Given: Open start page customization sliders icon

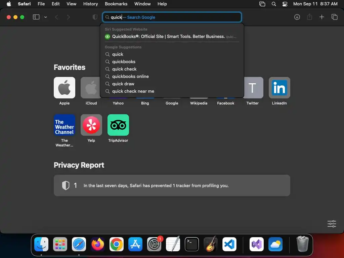Looking at the screenshot, I should click(x=332, y=224).
